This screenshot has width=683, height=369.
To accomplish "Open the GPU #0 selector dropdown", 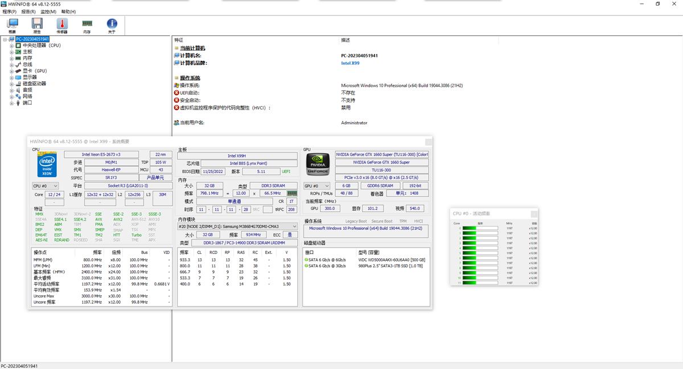I will (317, 186).
